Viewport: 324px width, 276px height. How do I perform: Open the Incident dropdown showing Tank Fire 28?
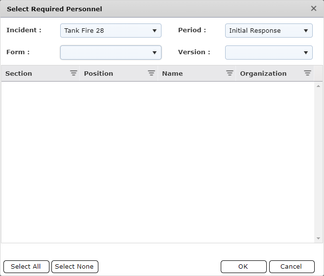[111, 30]
